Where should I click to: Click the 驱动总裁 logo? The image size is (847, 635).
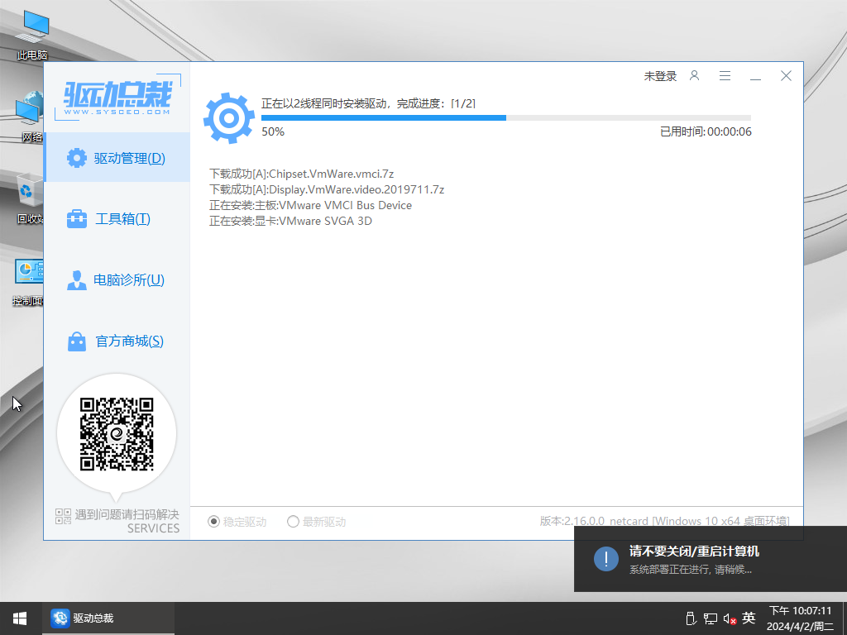(x=117, y=99)
